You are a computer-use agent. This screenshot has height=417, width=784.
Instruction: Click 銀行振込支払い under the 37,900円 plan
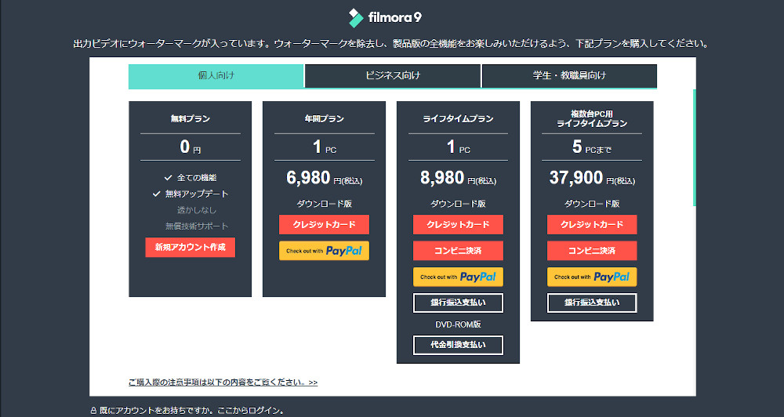point(592,303)
